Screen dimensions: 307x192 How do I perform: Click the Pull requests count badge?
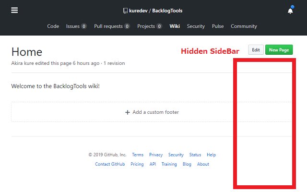pos(127,26)
